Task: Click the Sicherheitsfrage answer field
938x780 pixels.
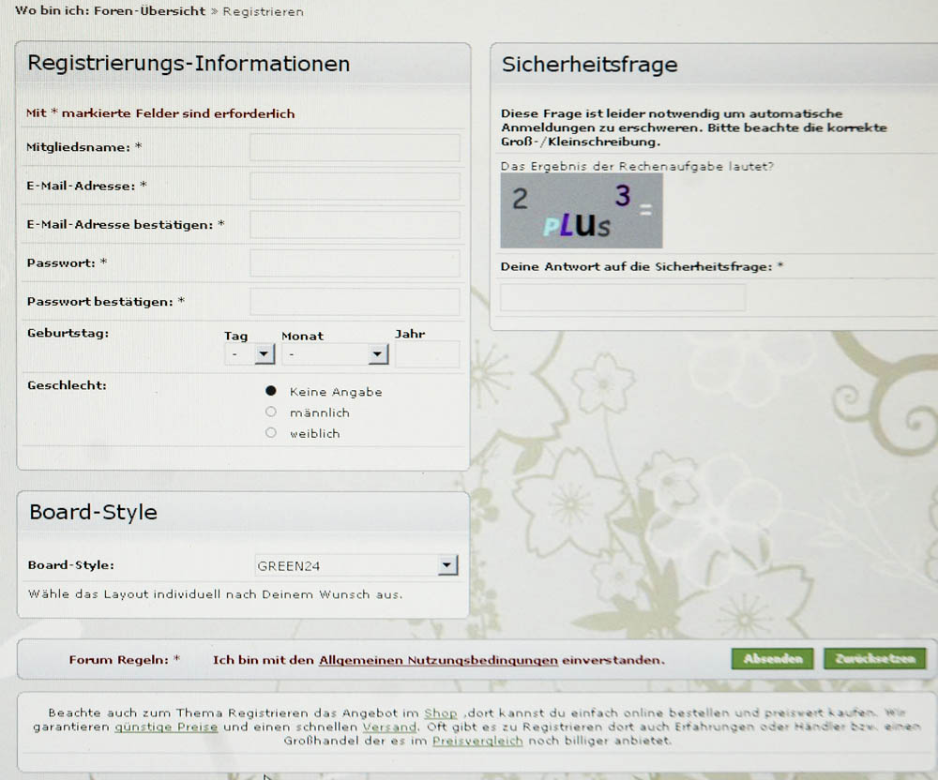Action: point(623,298)
